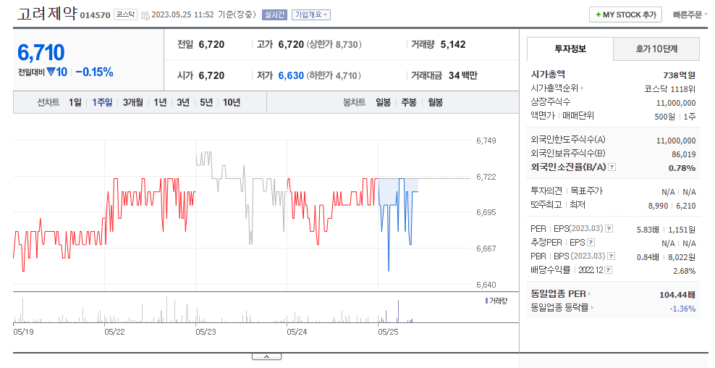
Task: Select the 3년 line chart period
Action: 183,102
